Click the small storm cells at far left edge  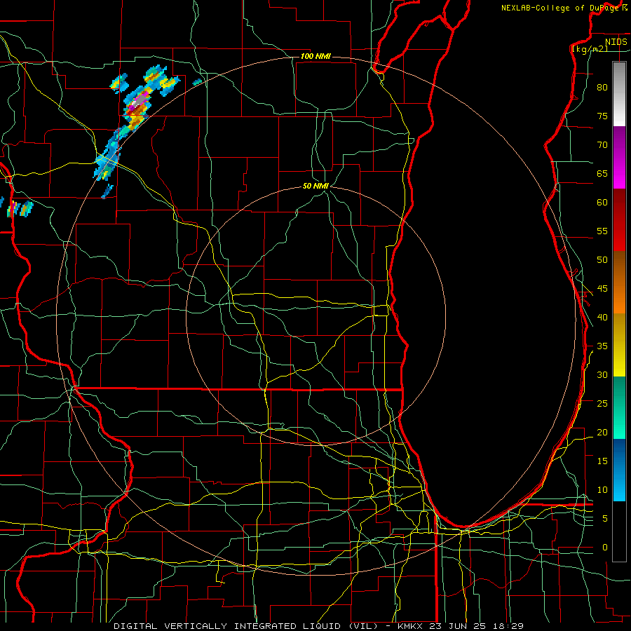(x=18, y=208)
